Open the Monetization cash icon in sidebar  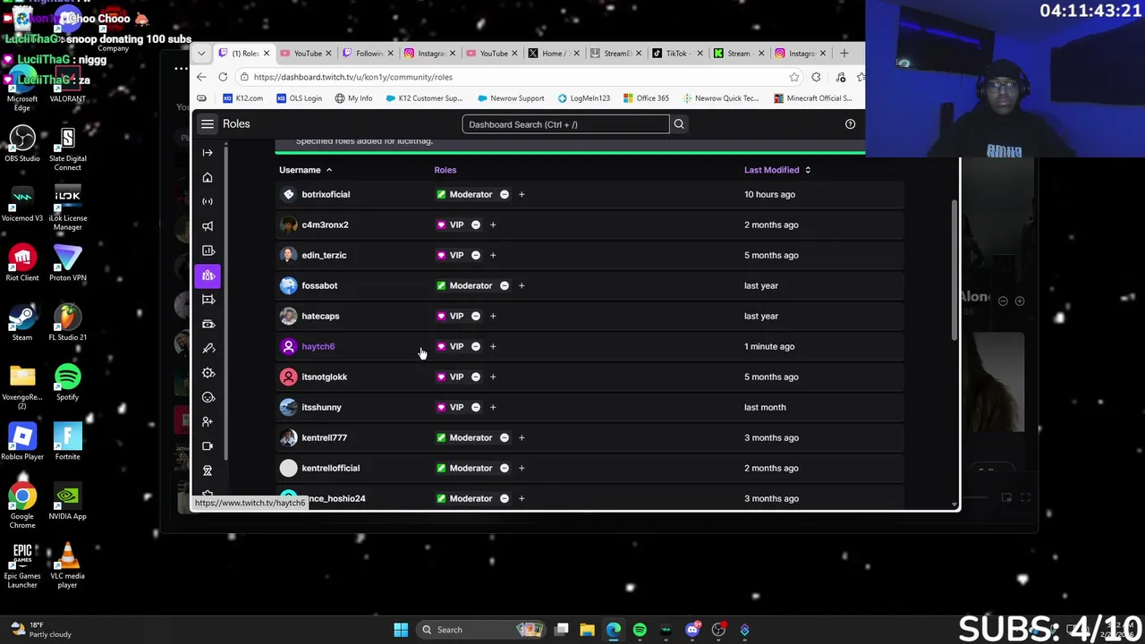click(x=208, y=324)
